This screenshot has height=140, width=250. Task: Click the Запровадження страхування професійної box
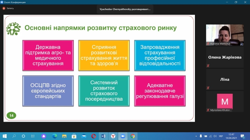(160, 55)
